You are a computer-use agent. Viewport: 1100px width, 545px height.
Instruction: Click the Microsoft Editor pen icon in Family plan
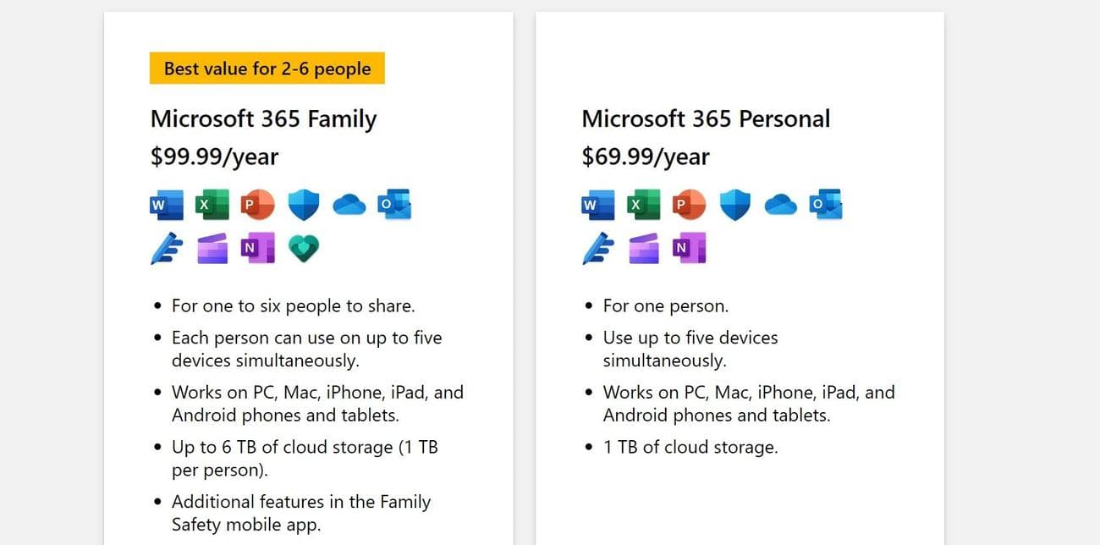click(168, 248)
